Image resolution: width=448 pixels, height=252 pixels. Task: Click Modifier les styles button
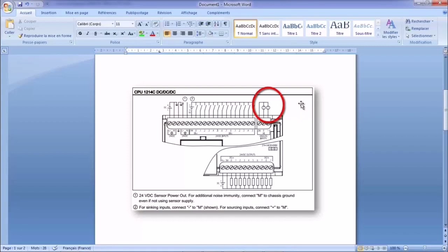[391, 29]
